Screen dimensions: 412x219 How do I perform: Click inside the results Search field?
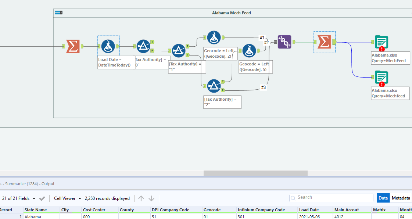coord(331,198)
